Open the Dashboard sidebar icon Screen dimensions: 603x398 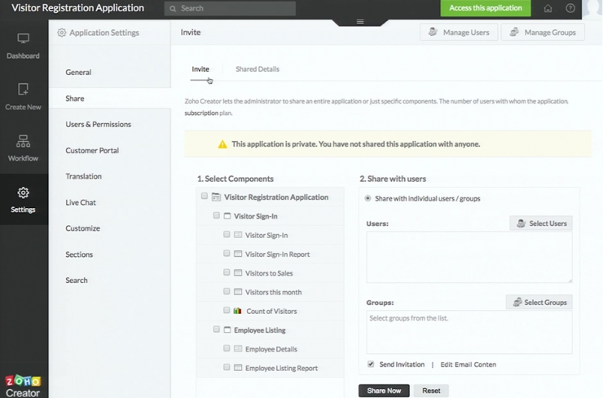coord(23,38)
